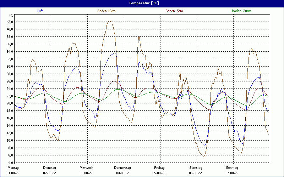Image resolution: width=284 pixels, height=177 pixels.
Task: Select the Donnerstag day label
Action: [x=122, y=167]
